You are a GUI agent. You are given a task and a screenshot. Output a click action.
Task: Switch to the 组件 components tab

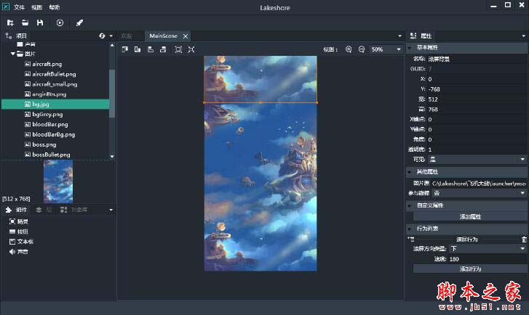point(17,210)
